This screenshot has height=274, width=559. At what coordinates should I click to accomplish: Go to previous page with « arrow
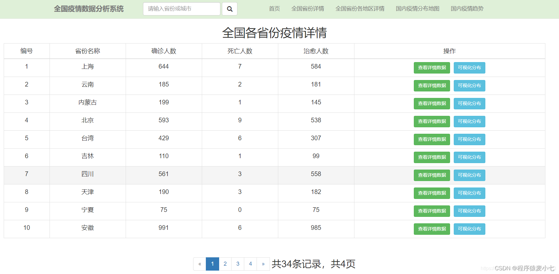[x=200, y=264]
